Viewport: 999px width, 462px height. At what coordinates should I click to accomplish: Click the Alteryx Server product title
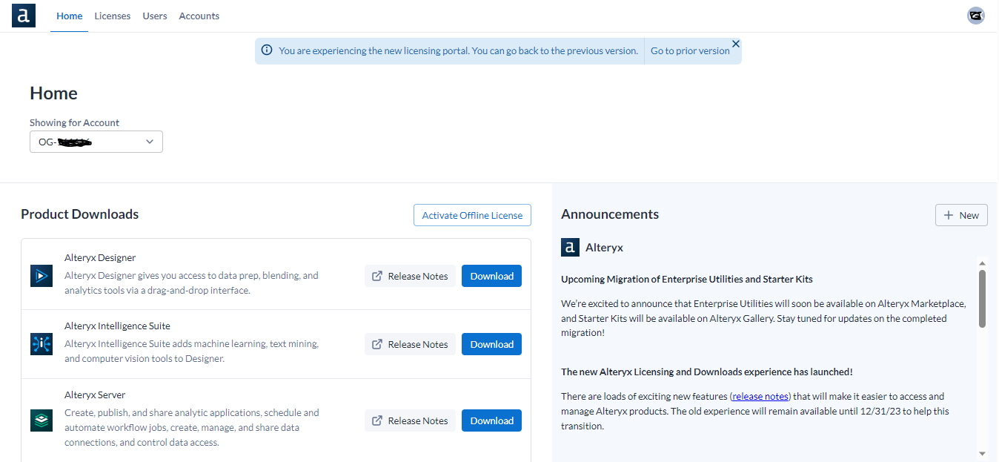coord(95,395)
